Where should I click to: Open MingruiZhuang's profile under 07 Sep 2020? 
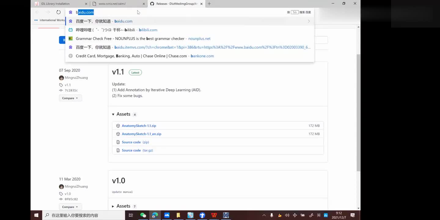click(x=76, y=78)
